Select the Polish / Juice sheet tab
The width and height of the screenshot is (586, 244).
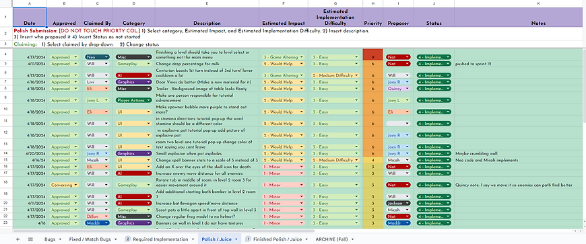216,239
